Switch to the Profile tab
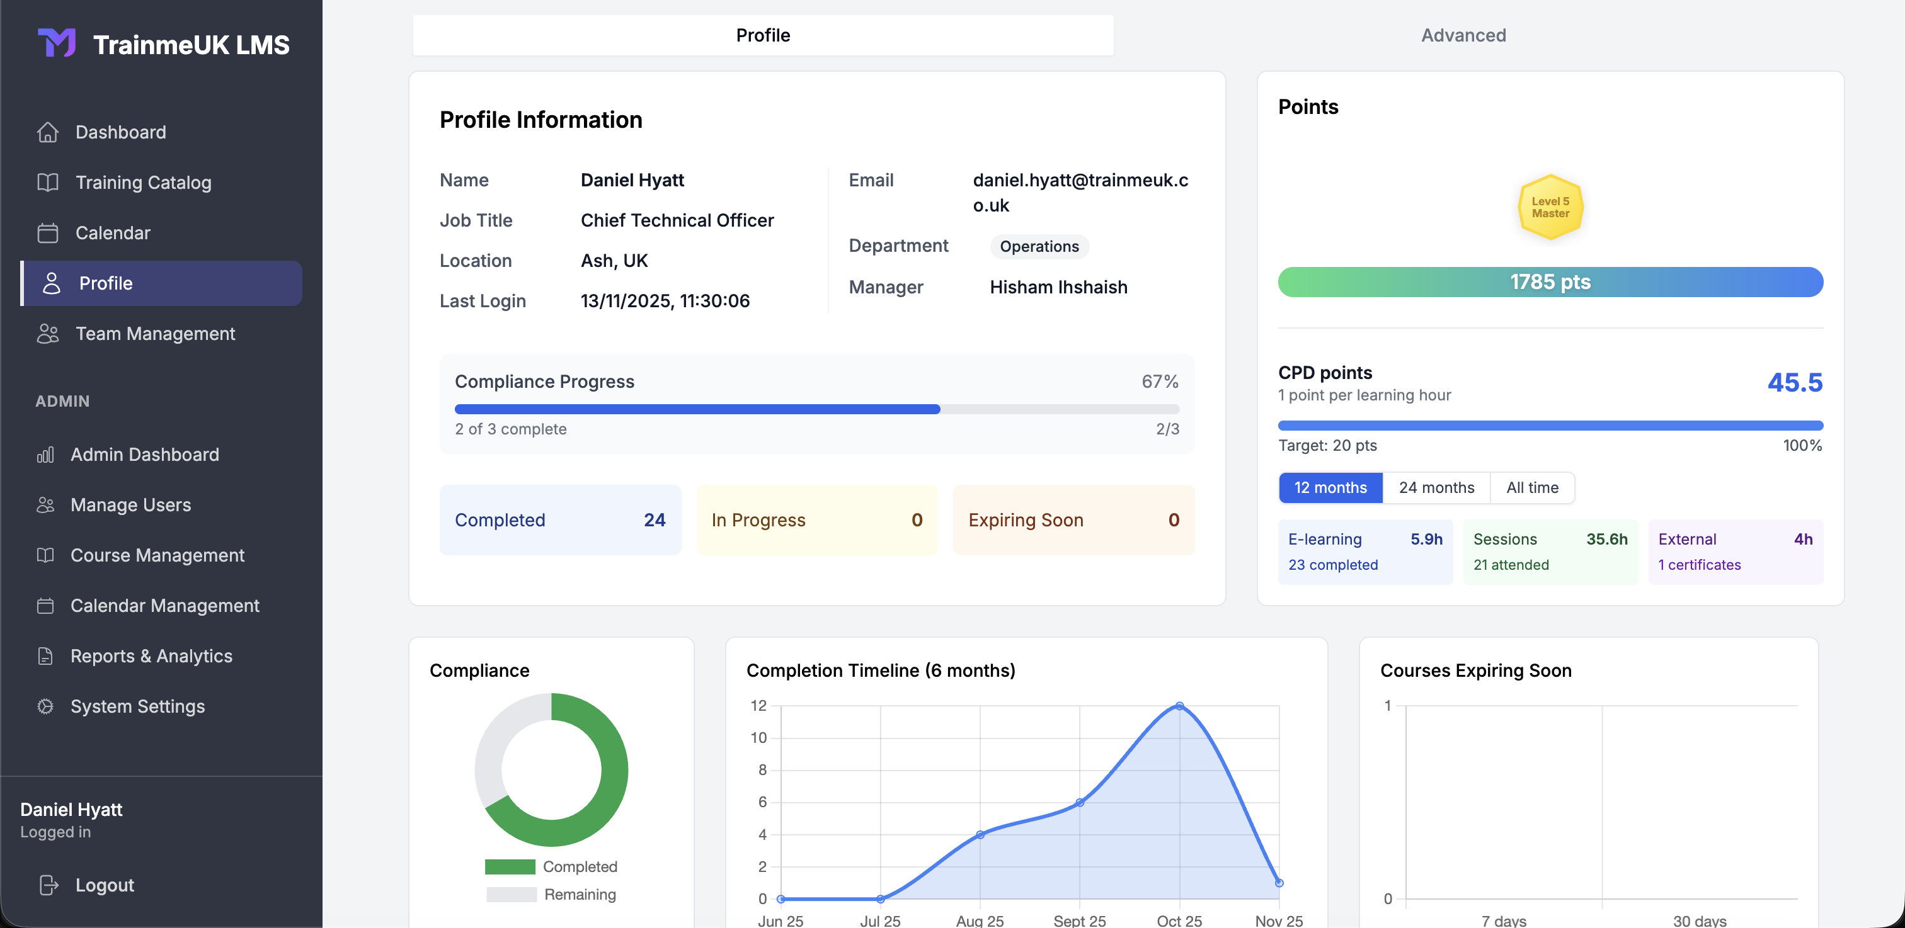 point(762,35)
